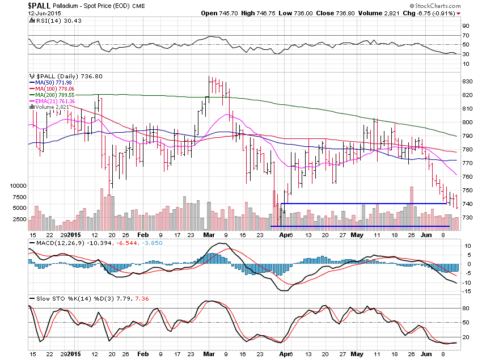Screen dimensions: 482x359
Task: Click the EMA(21) 761.36 legend entry
Action: (x=52, y=101)
